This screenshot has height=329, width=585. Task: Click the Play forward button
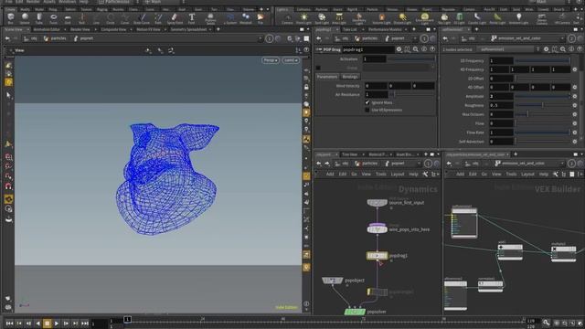pyautogui.click(x=57, y=324)
